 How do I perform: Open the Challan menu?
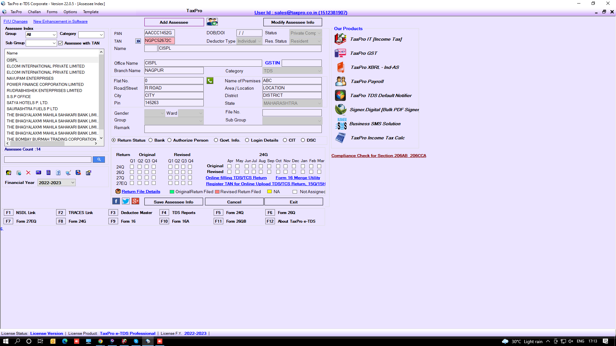(34, 12)
